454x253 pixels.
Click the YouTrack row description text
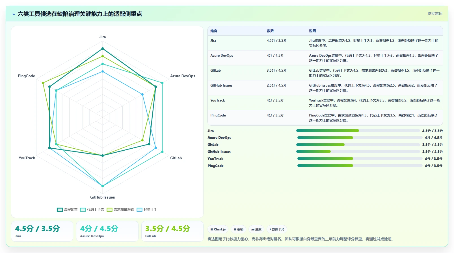(x=374, y=103)
